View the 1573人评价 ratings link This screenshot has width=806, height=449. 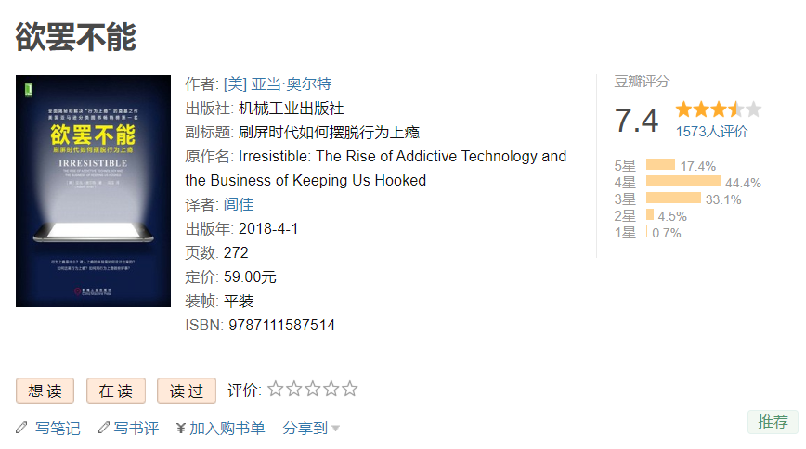coord(711,132)
